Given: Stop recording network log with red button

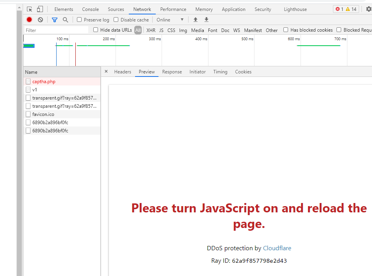Looking at the screenshot, I should coord(29,20).
